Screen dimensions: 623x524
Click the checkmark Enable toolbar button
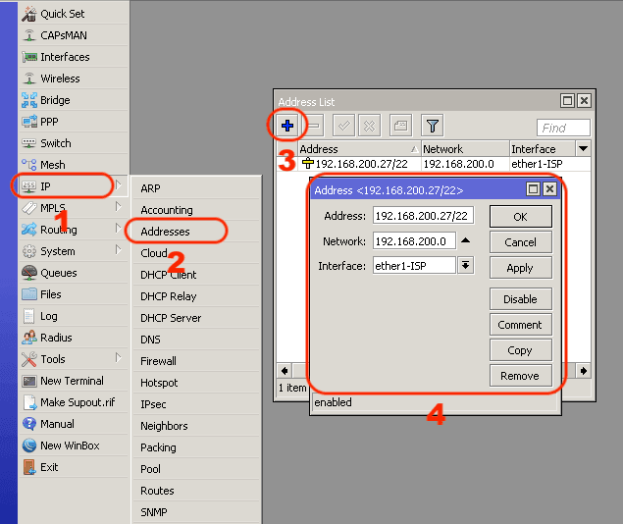click(x=343, y=126)
